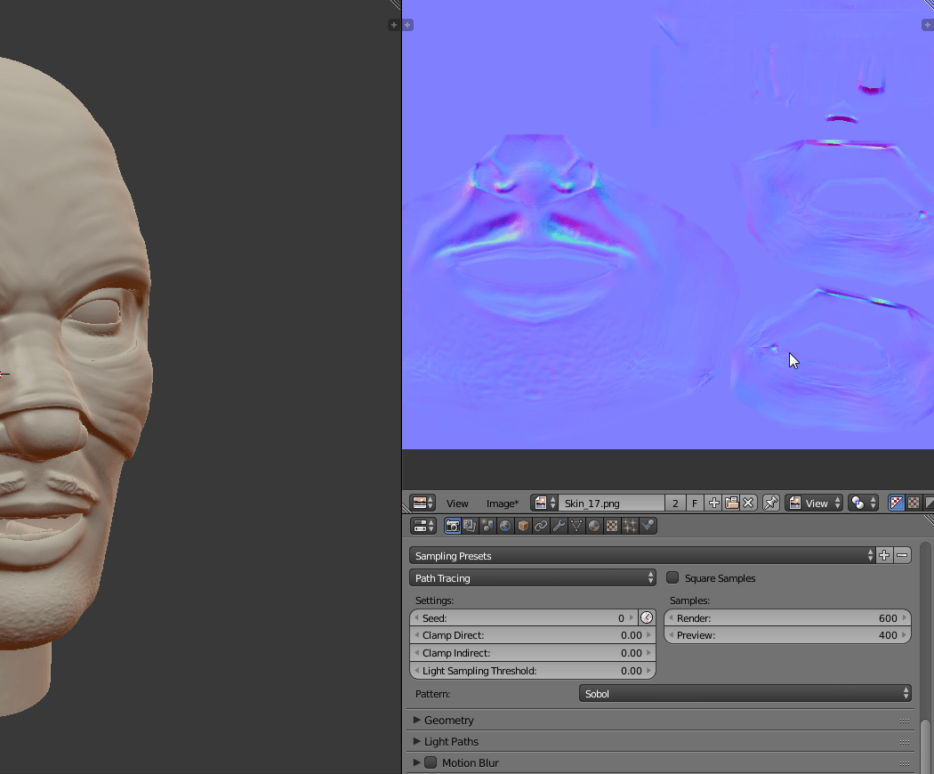Open the Sobol pattern dropdown
This screenshot has height=774, width=934.
point(745,694)
